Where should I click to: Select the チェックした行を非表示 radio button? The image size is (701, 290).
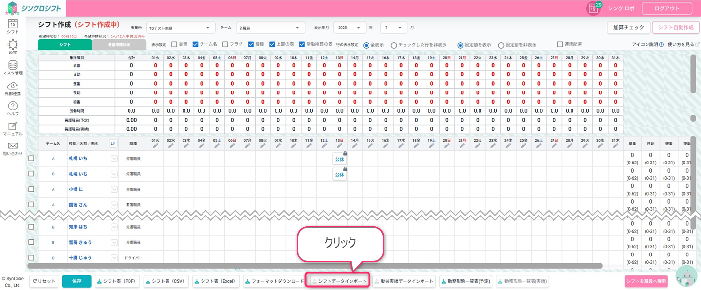pyautogui.click(x=394, y=45)
